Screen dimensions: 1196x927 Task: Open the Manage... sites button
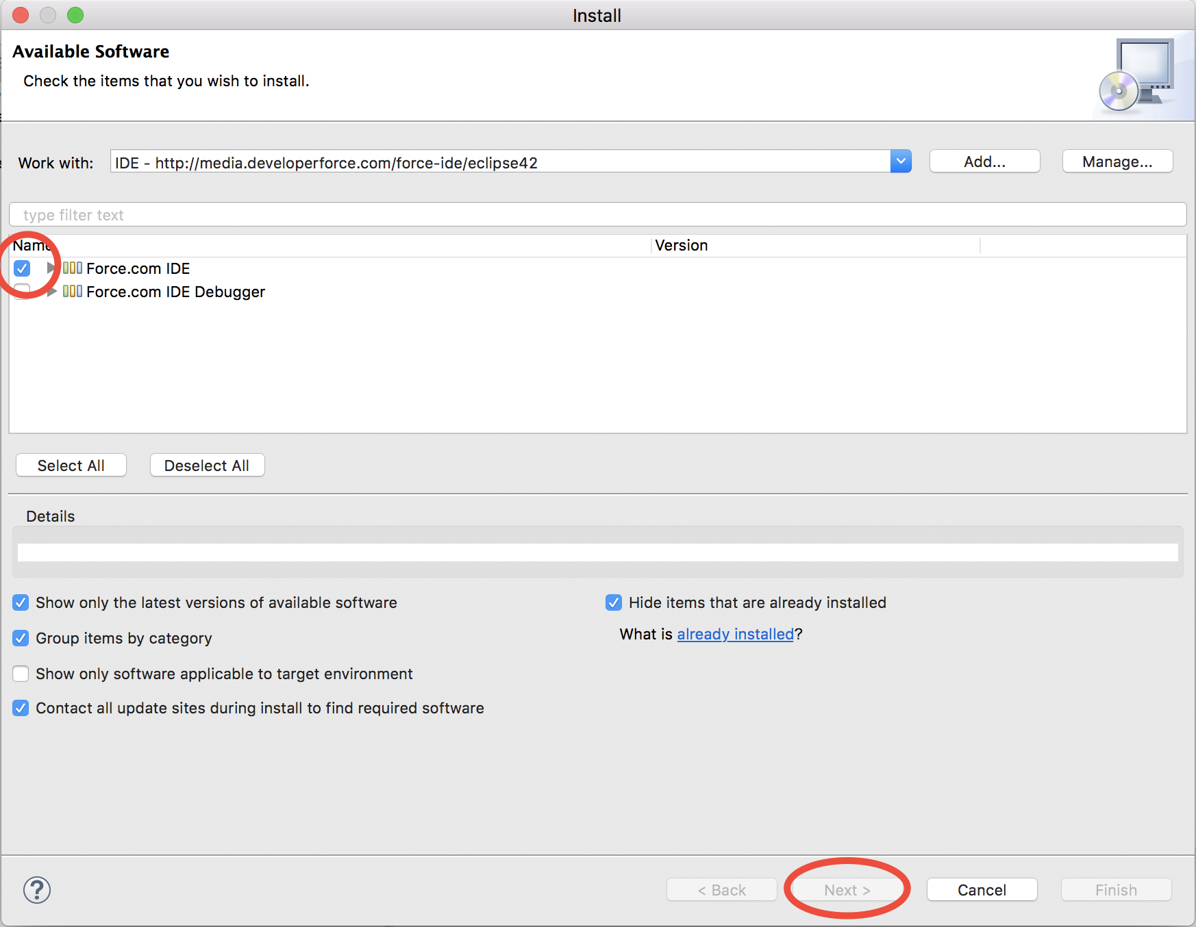pyautogui.click(x=1117, y=162)
